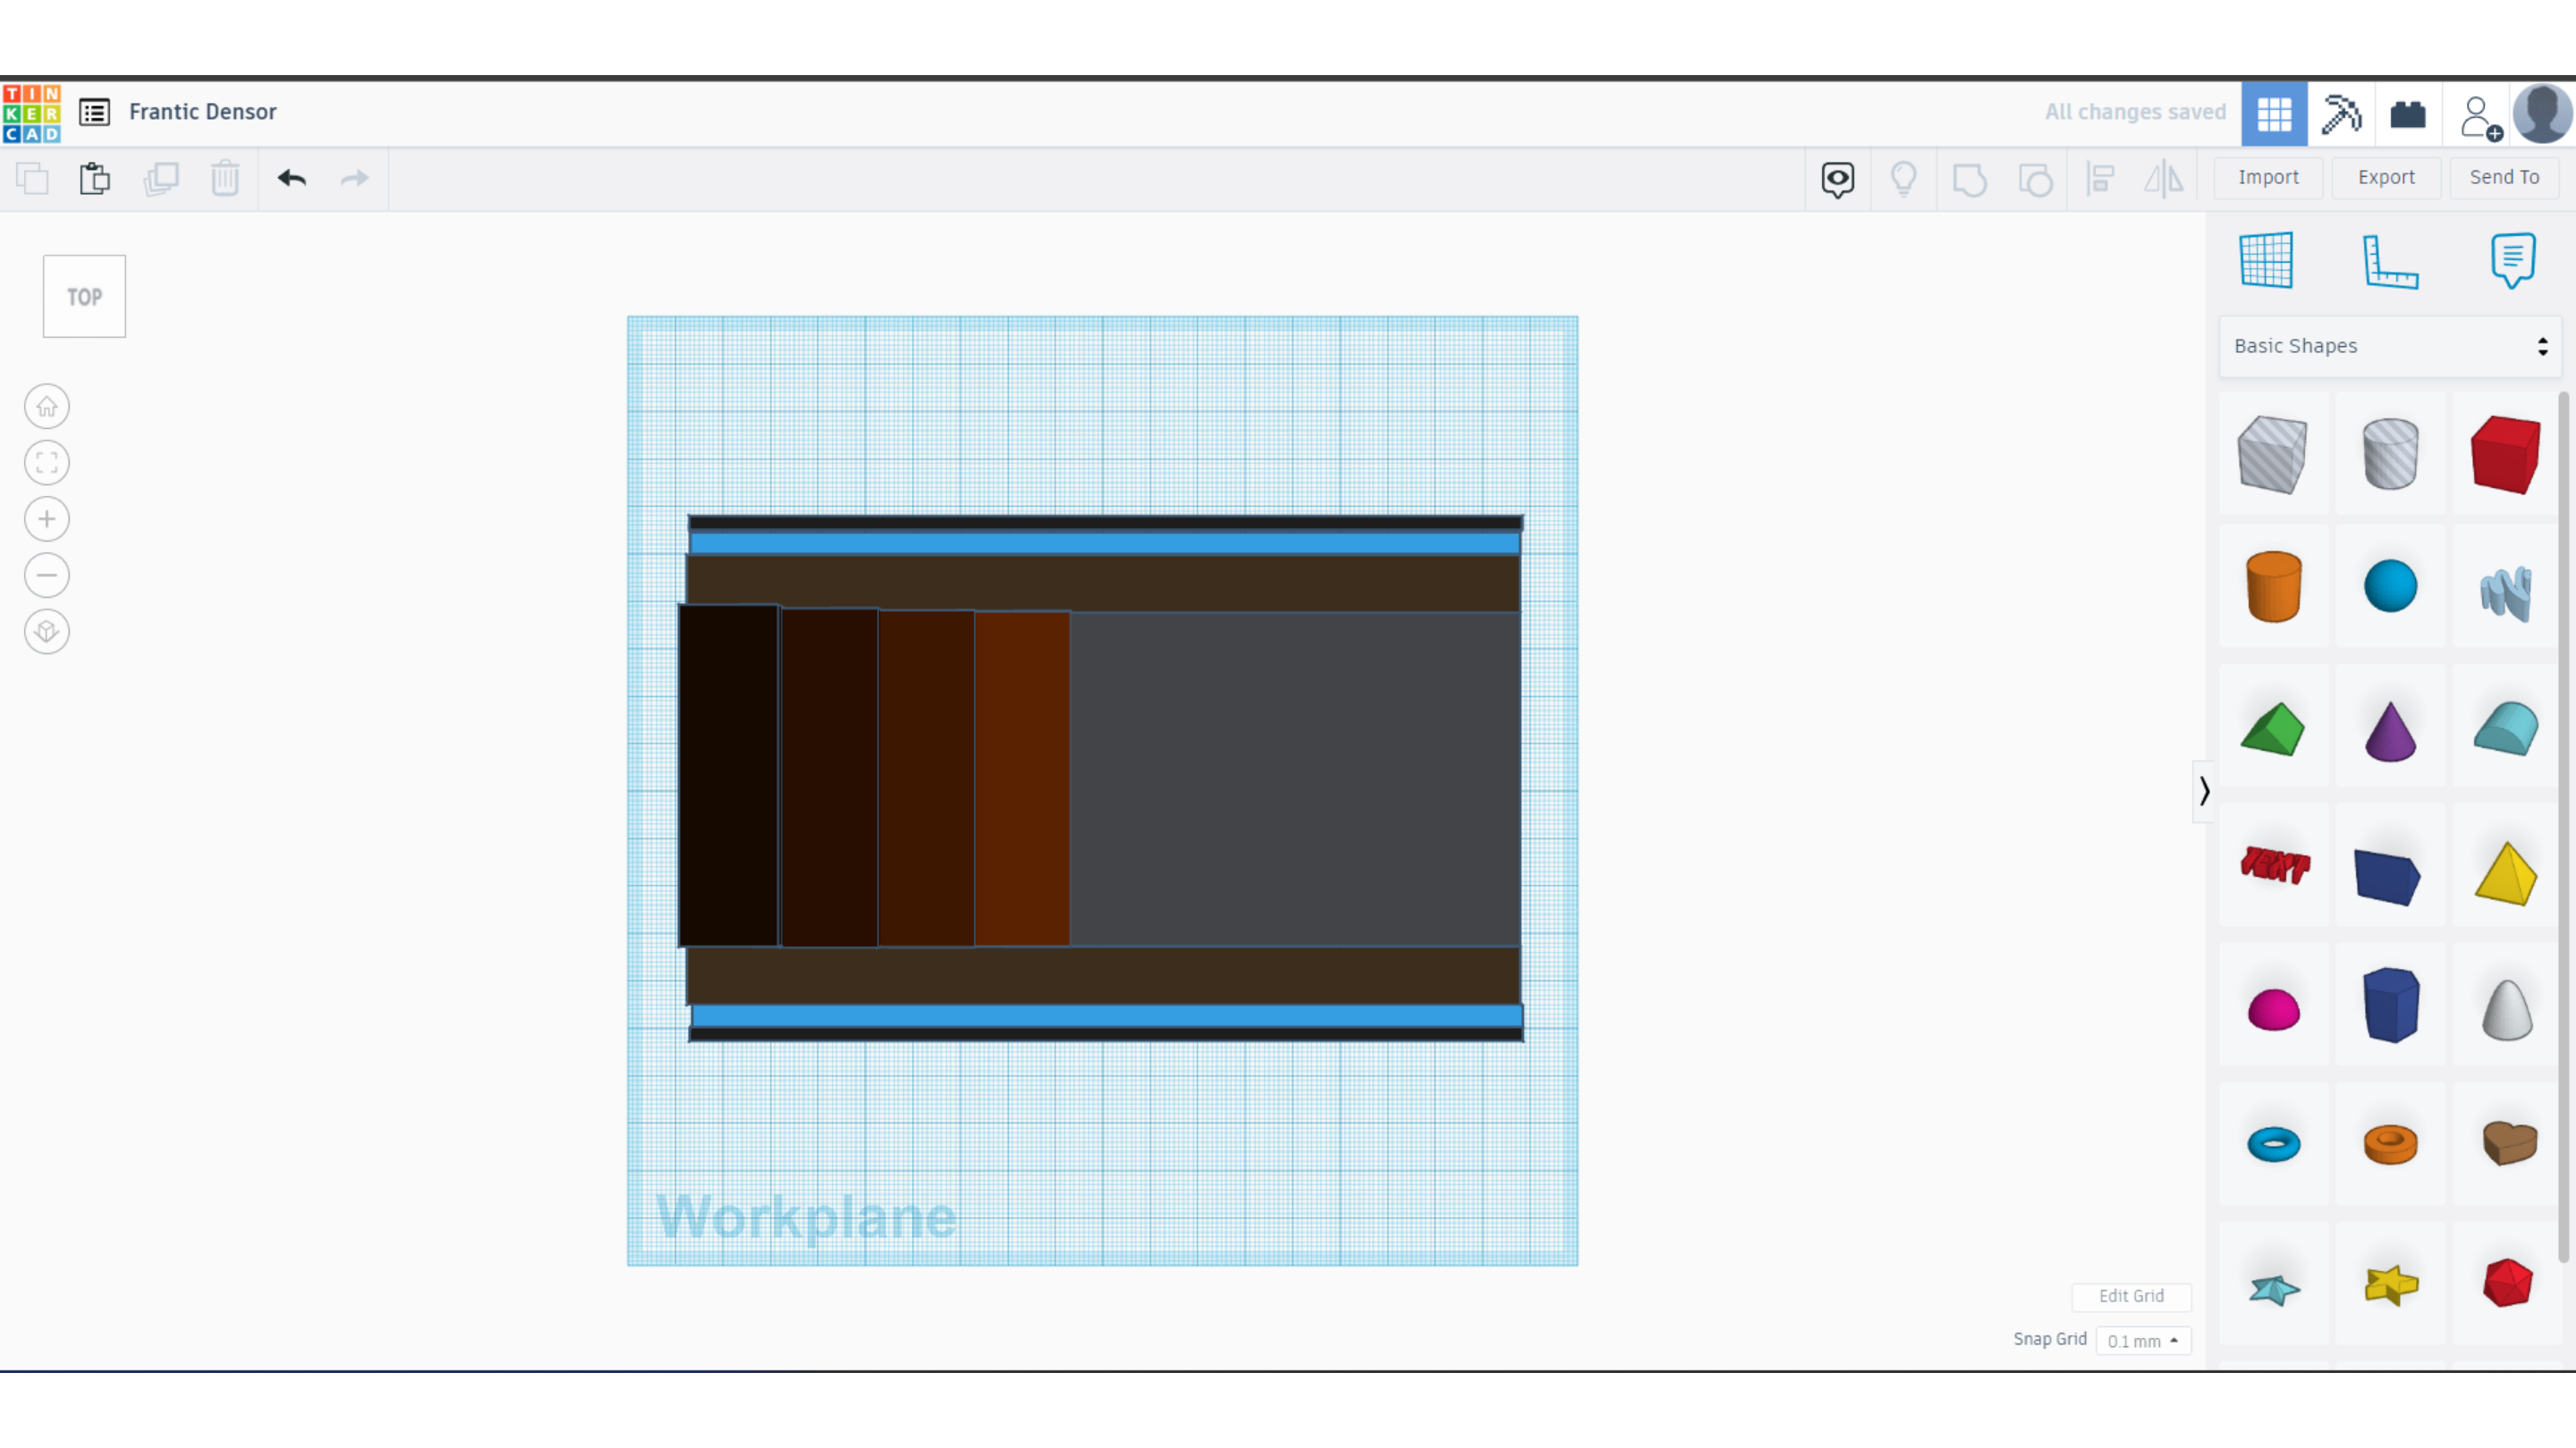Open the Basic Shapes dropdown
The image size is (2576, 1448).
[x=2389, y=346]
